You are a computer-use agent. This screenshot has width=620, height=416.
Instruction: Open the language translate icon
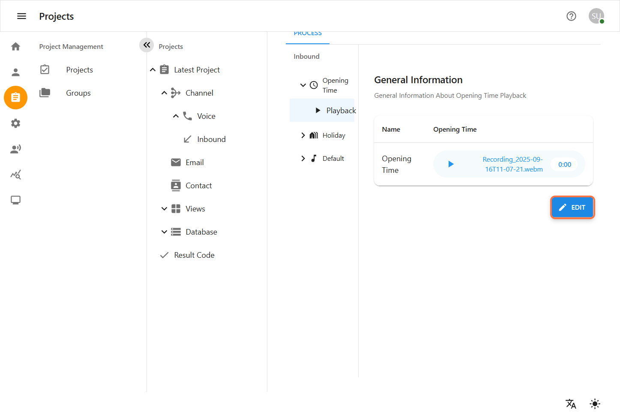point(571,404)
